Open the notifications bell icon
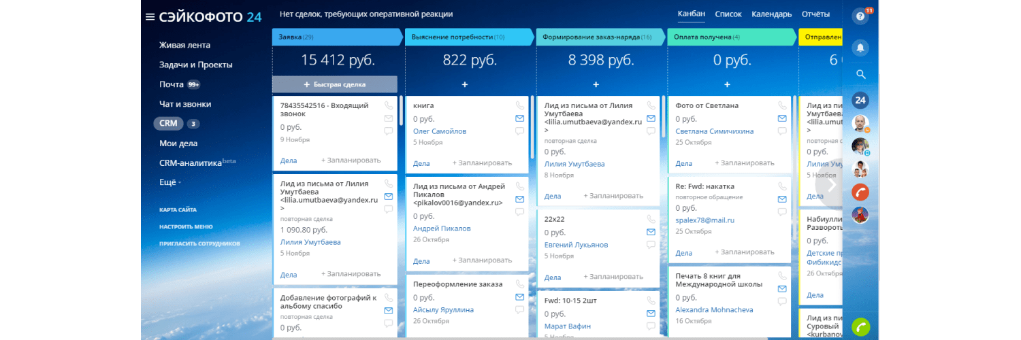This screenshot has height=340, width=1021. click(x=860, y=48)
